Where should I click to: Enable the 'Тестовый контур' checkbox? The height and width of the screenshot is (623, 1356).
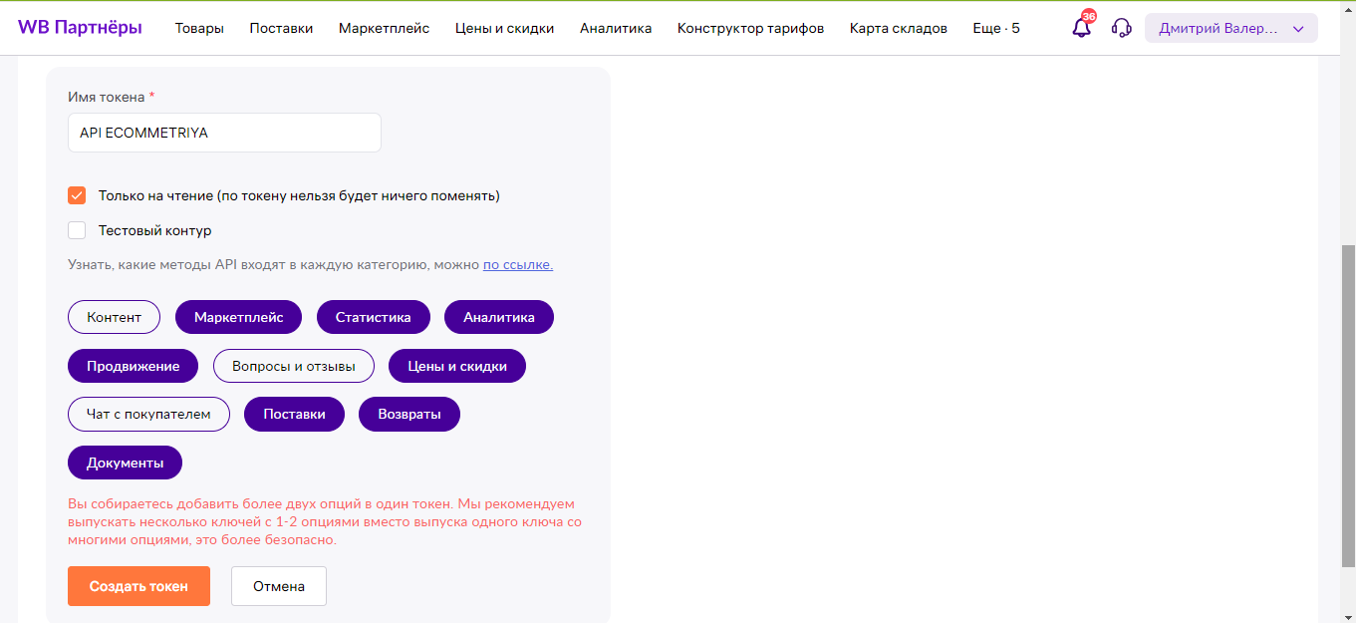77,230
